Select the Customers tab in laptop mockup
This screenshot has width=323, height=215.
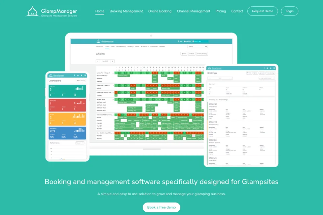[x=154, y=46]
